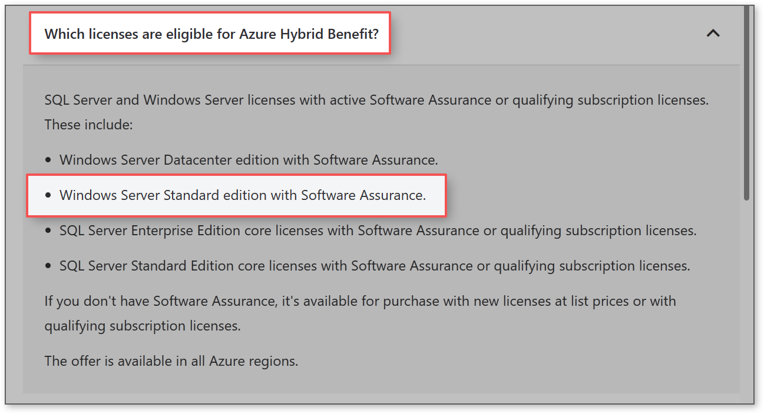
Task: Click the bullet marker before Windows Server Datacenter
Action: click(48, 160)
